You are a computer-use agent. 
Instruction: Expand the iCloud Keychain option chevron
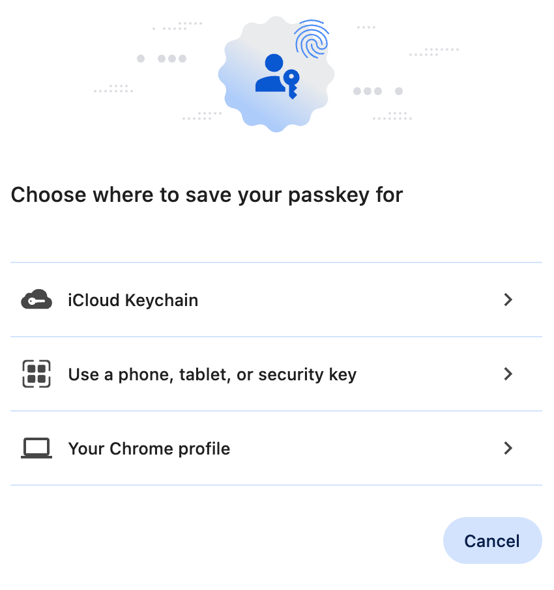coord(508,300)
